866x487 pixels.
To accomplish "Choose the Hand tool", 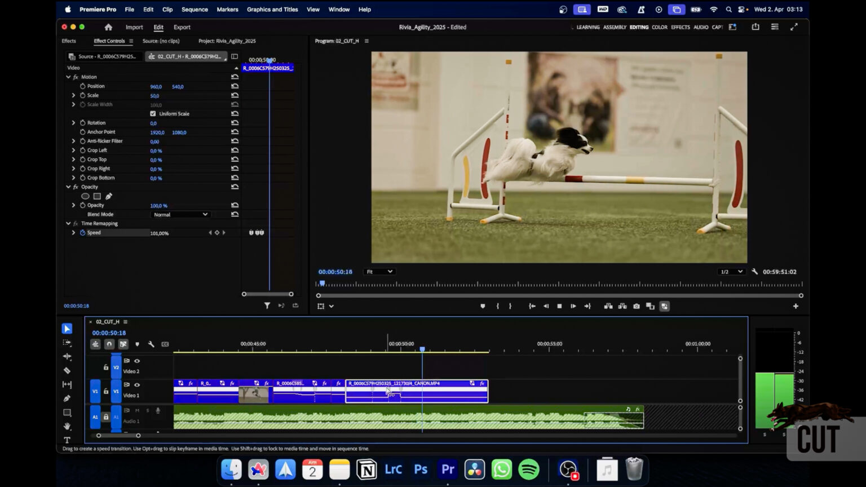I will 67,426.
